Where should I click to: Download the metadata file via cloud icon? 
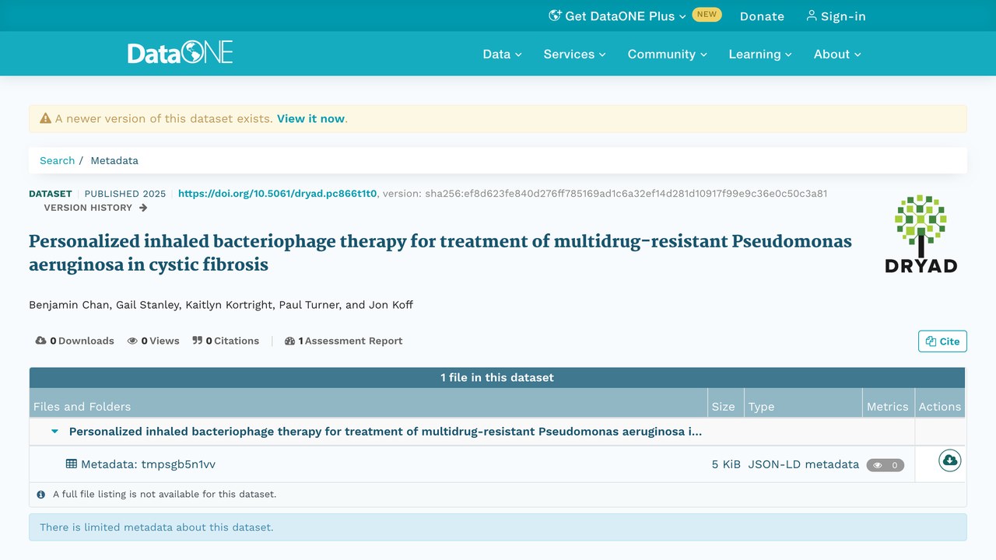(x=949, y=461)
